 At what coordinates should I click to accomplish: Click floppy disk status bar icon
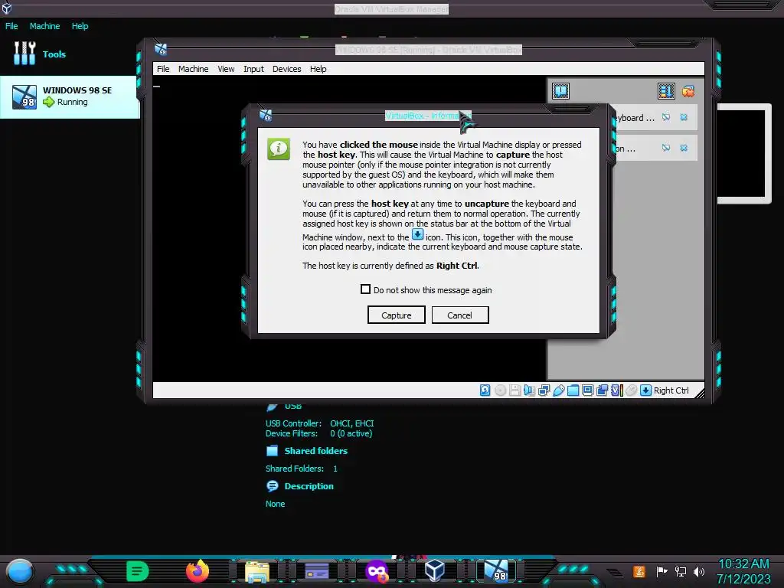pyautogui.click(x=514, y=390)
